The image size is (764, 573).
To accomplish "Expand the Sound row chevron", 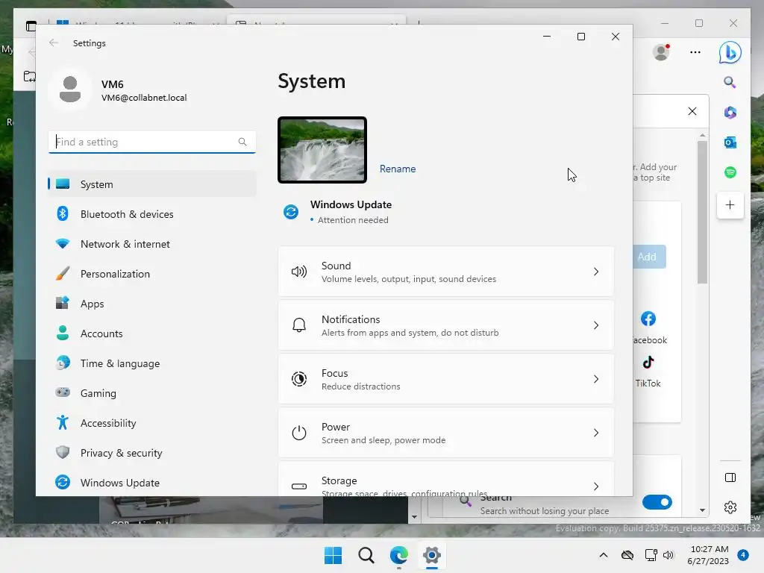I will pyautogui.click(x=596, y=272).
